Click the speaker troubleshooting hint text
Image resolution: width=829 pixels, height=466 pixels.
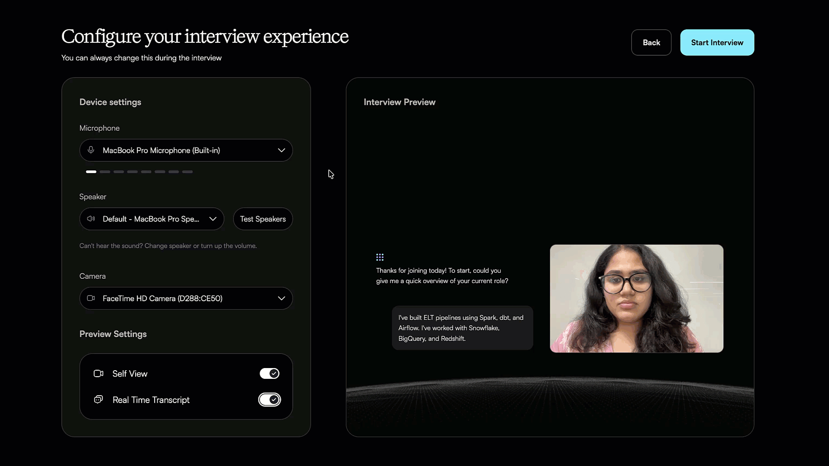coord(168,246)
